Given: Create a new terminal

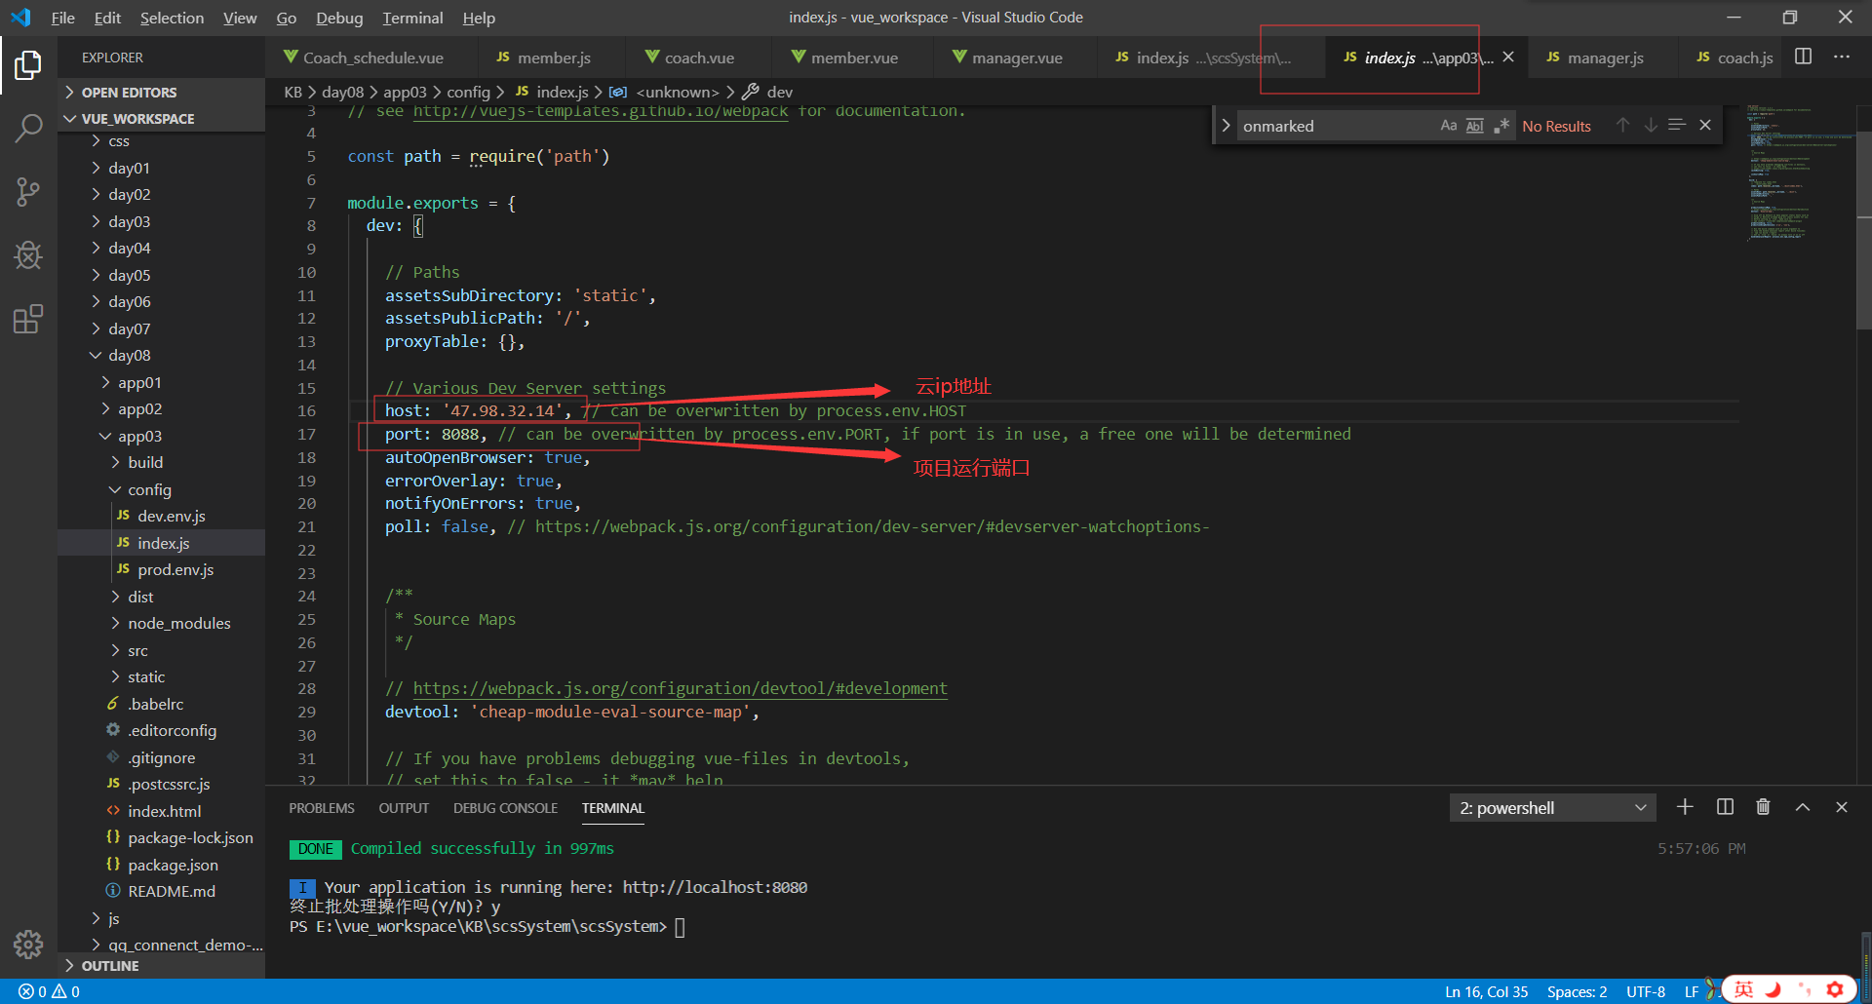Looking at the screenshot, I should 1685,807.
